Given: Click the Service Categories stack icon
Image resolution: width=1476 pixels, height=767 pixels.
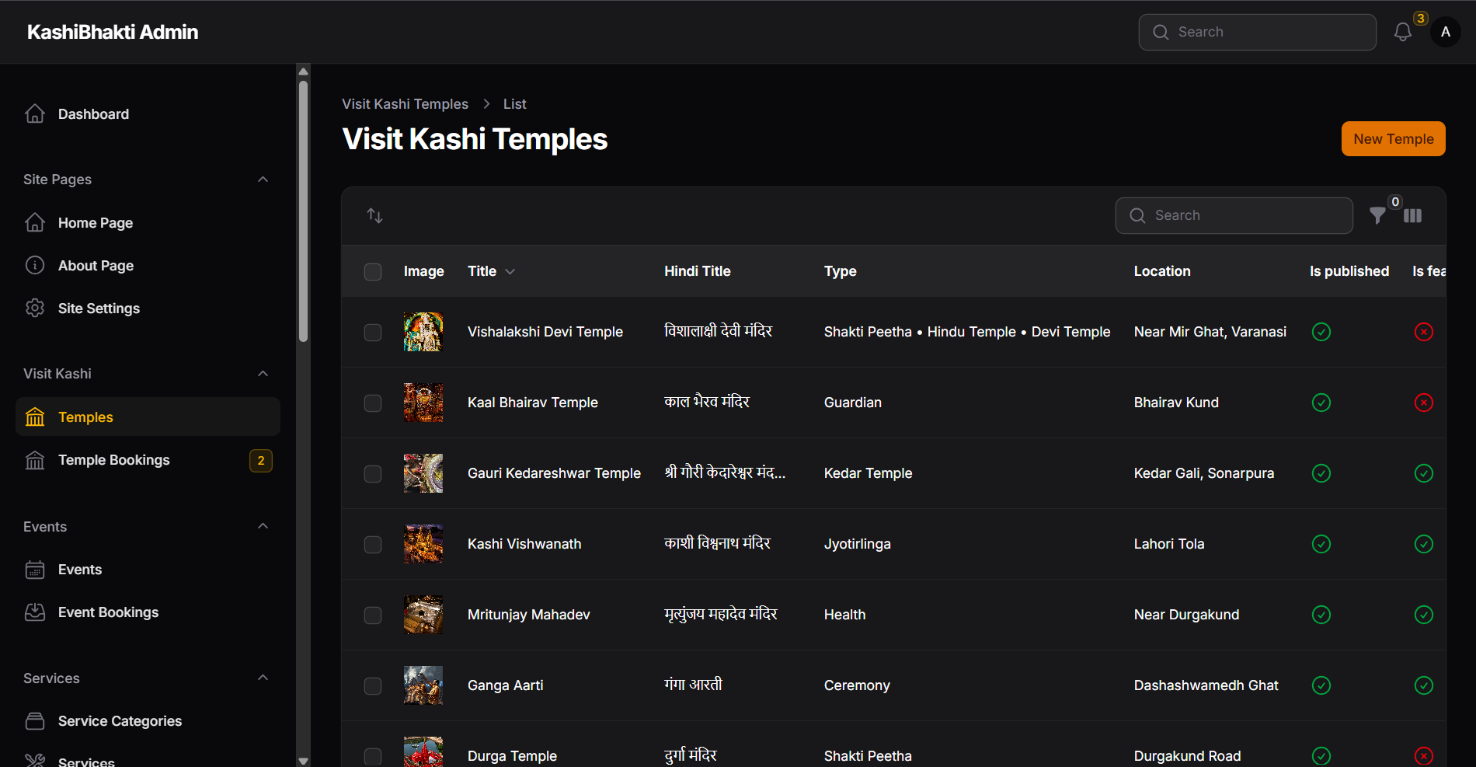Looking at the screenshot, I should [35, 720].
